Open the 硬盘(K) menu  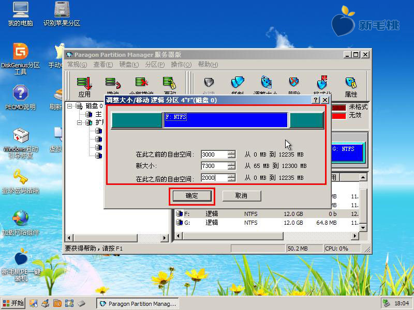[129, 65]
